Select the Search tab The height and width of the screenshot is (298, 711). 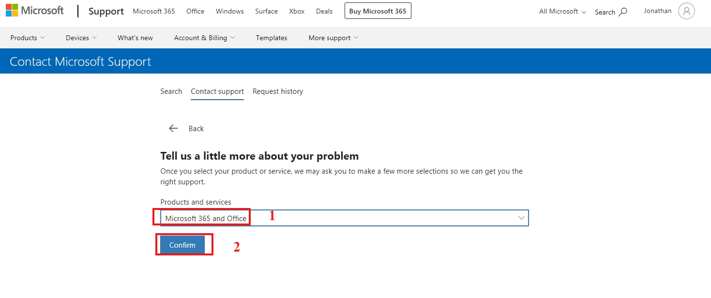click(x=171, y=91)
